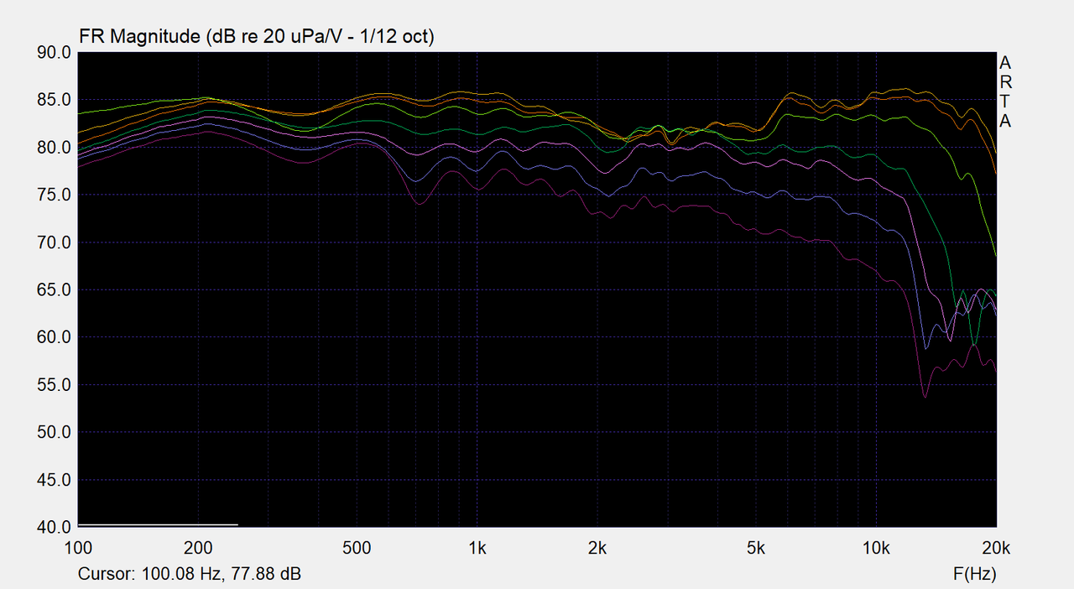Click the "FR Magnitude (dB re 20 uPa/V - 1/12 oct)" title
The image size is (1074, 589).
[x=256, y=37]
